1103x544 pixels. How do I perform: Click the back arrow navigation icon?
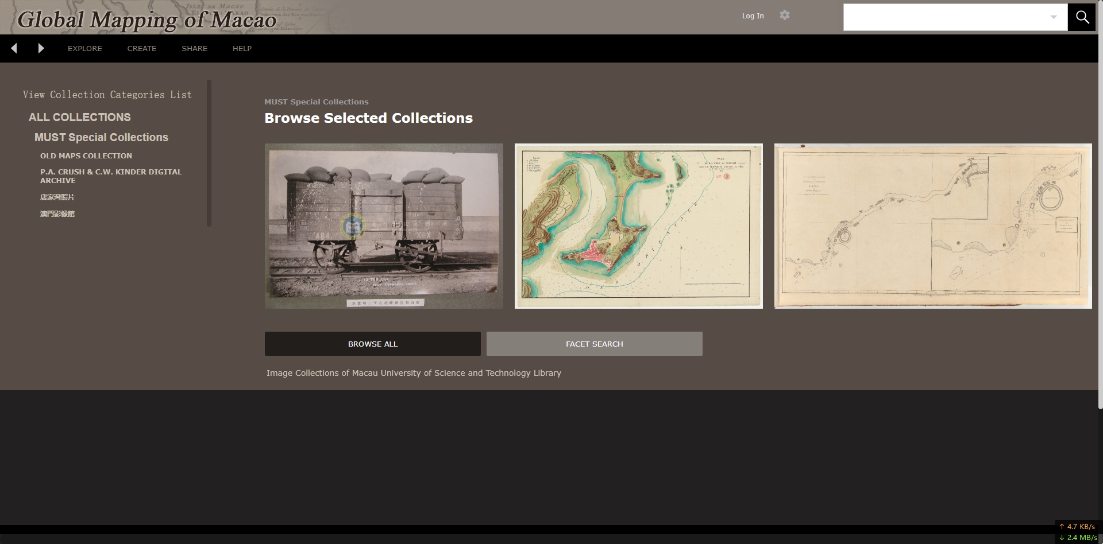point(14,48)
